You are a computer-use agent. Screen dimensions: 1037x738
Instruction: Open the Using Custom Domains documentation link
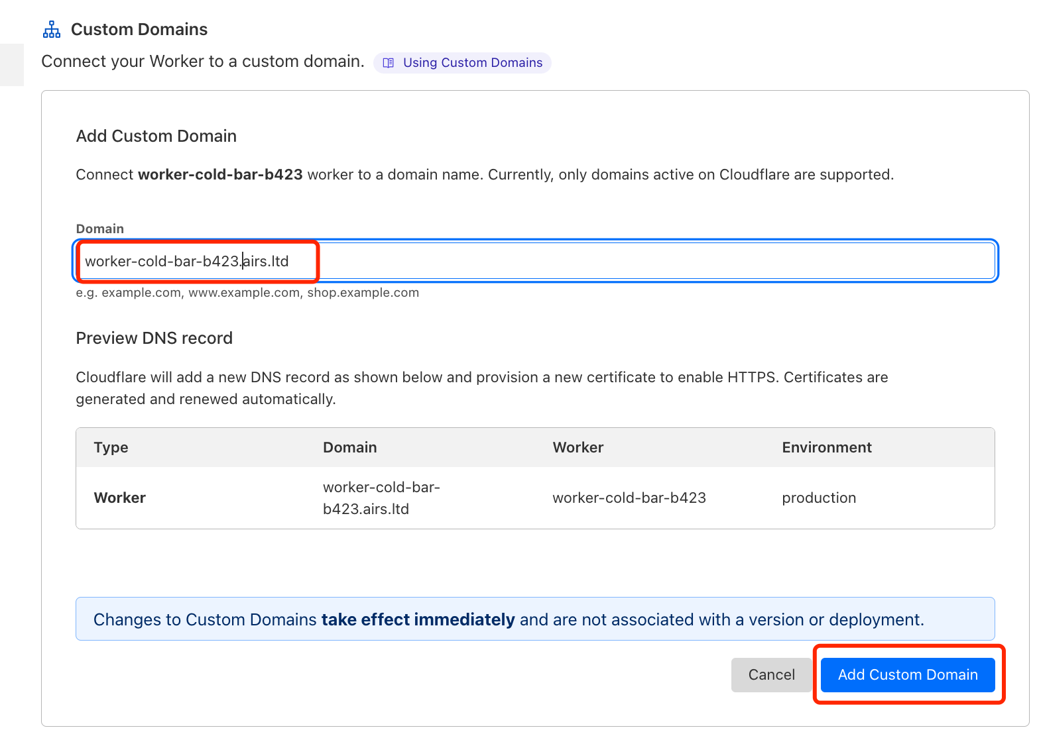point(462,62)
